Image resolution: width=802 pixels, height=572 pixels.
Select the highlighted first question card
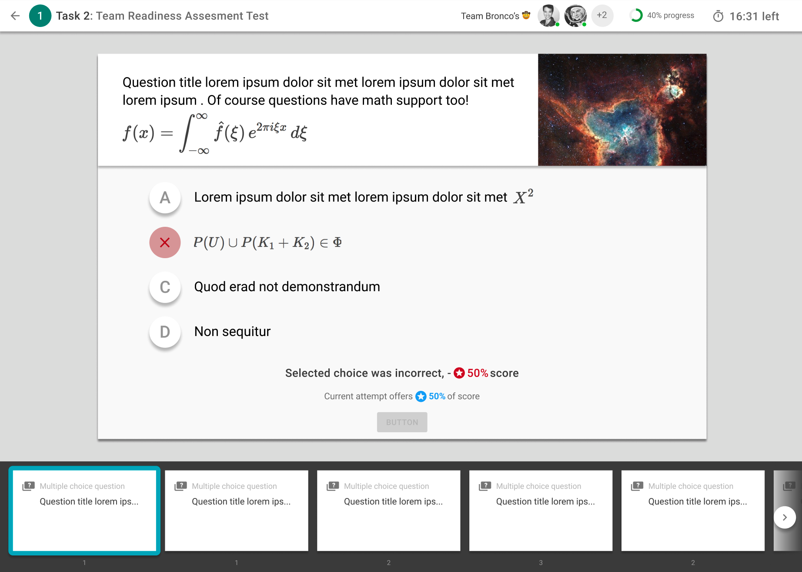coord(84,511)
